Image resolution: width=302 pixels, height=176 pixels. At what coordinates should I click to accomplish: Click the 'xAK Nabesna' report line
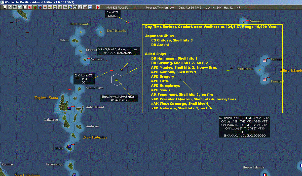182,108
